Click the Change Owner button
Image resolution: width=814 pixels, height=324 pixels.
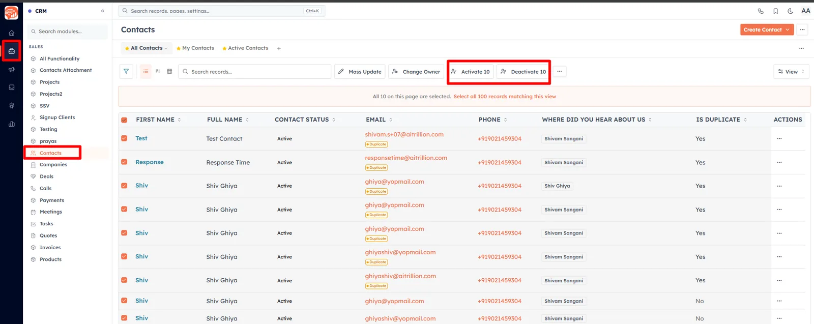[416, 72]
